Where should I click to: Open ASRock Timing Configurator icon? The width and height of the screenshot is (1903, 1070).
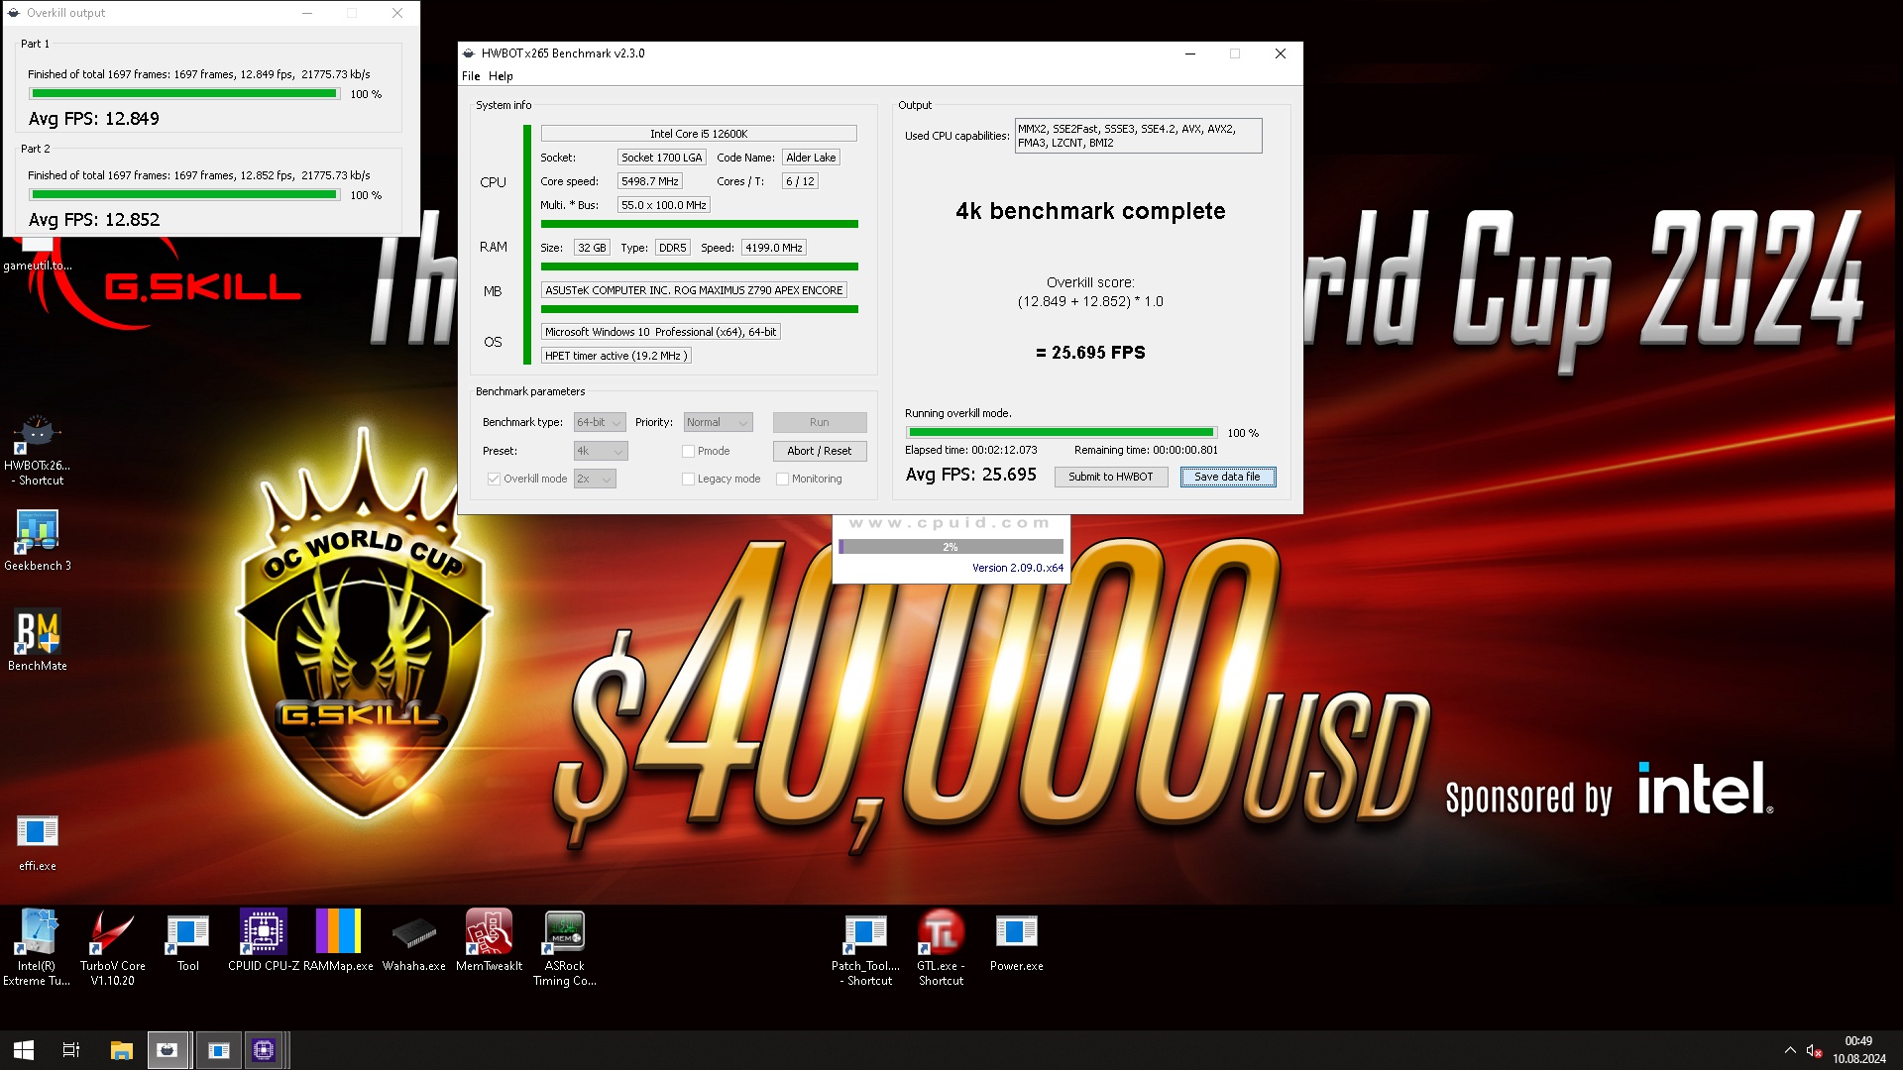tap(565, 947)
